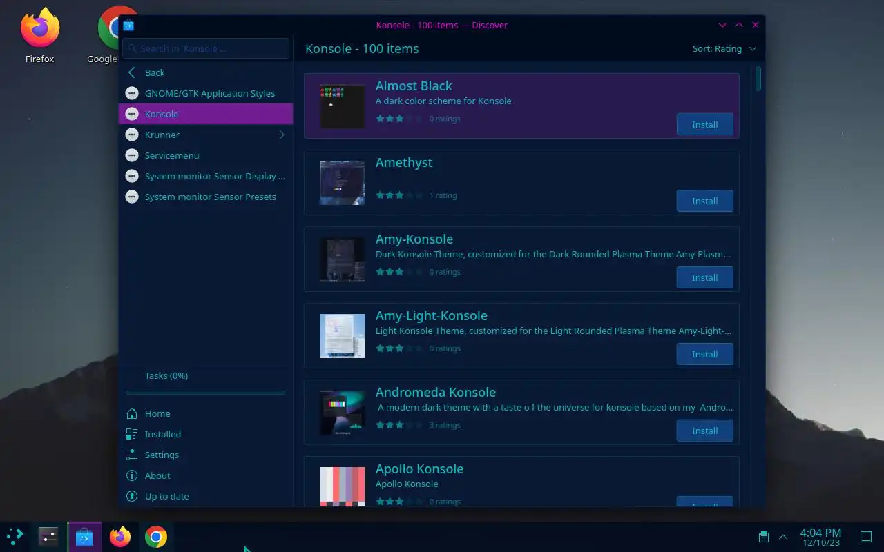Click the Home house icon in sidebar
Viewport: 884px width, 552px height.
click(132, 413)
